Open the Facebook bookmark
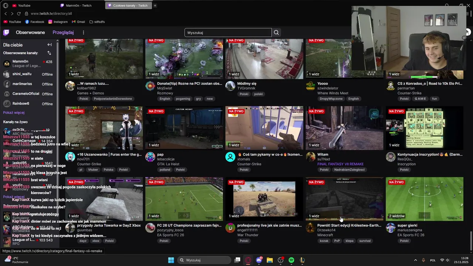 pos(35,22)
